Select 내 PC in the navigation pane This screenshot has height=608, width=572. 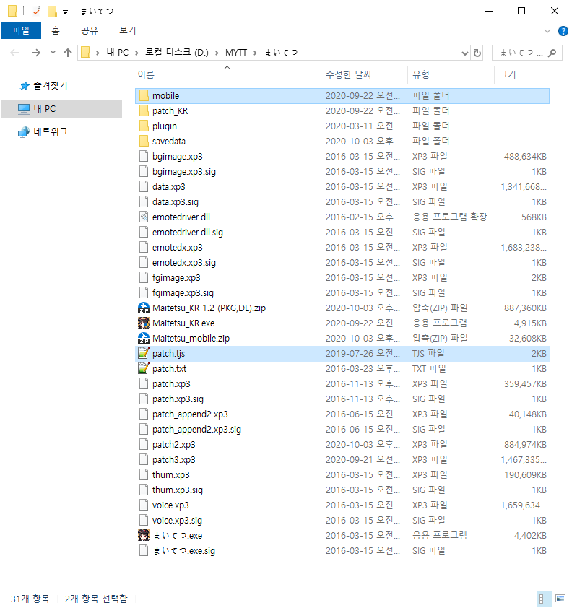(x=45, y=109)
